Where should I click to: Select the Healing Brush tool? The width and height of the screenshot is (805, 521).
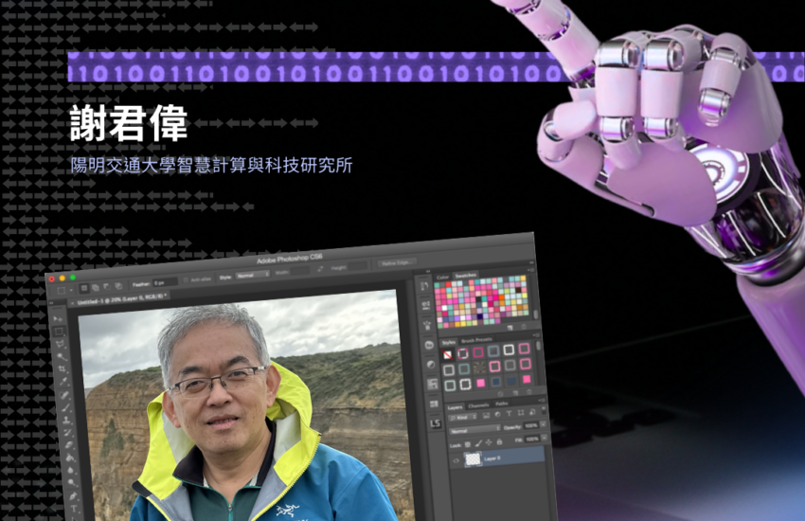[x=65, y=395]
